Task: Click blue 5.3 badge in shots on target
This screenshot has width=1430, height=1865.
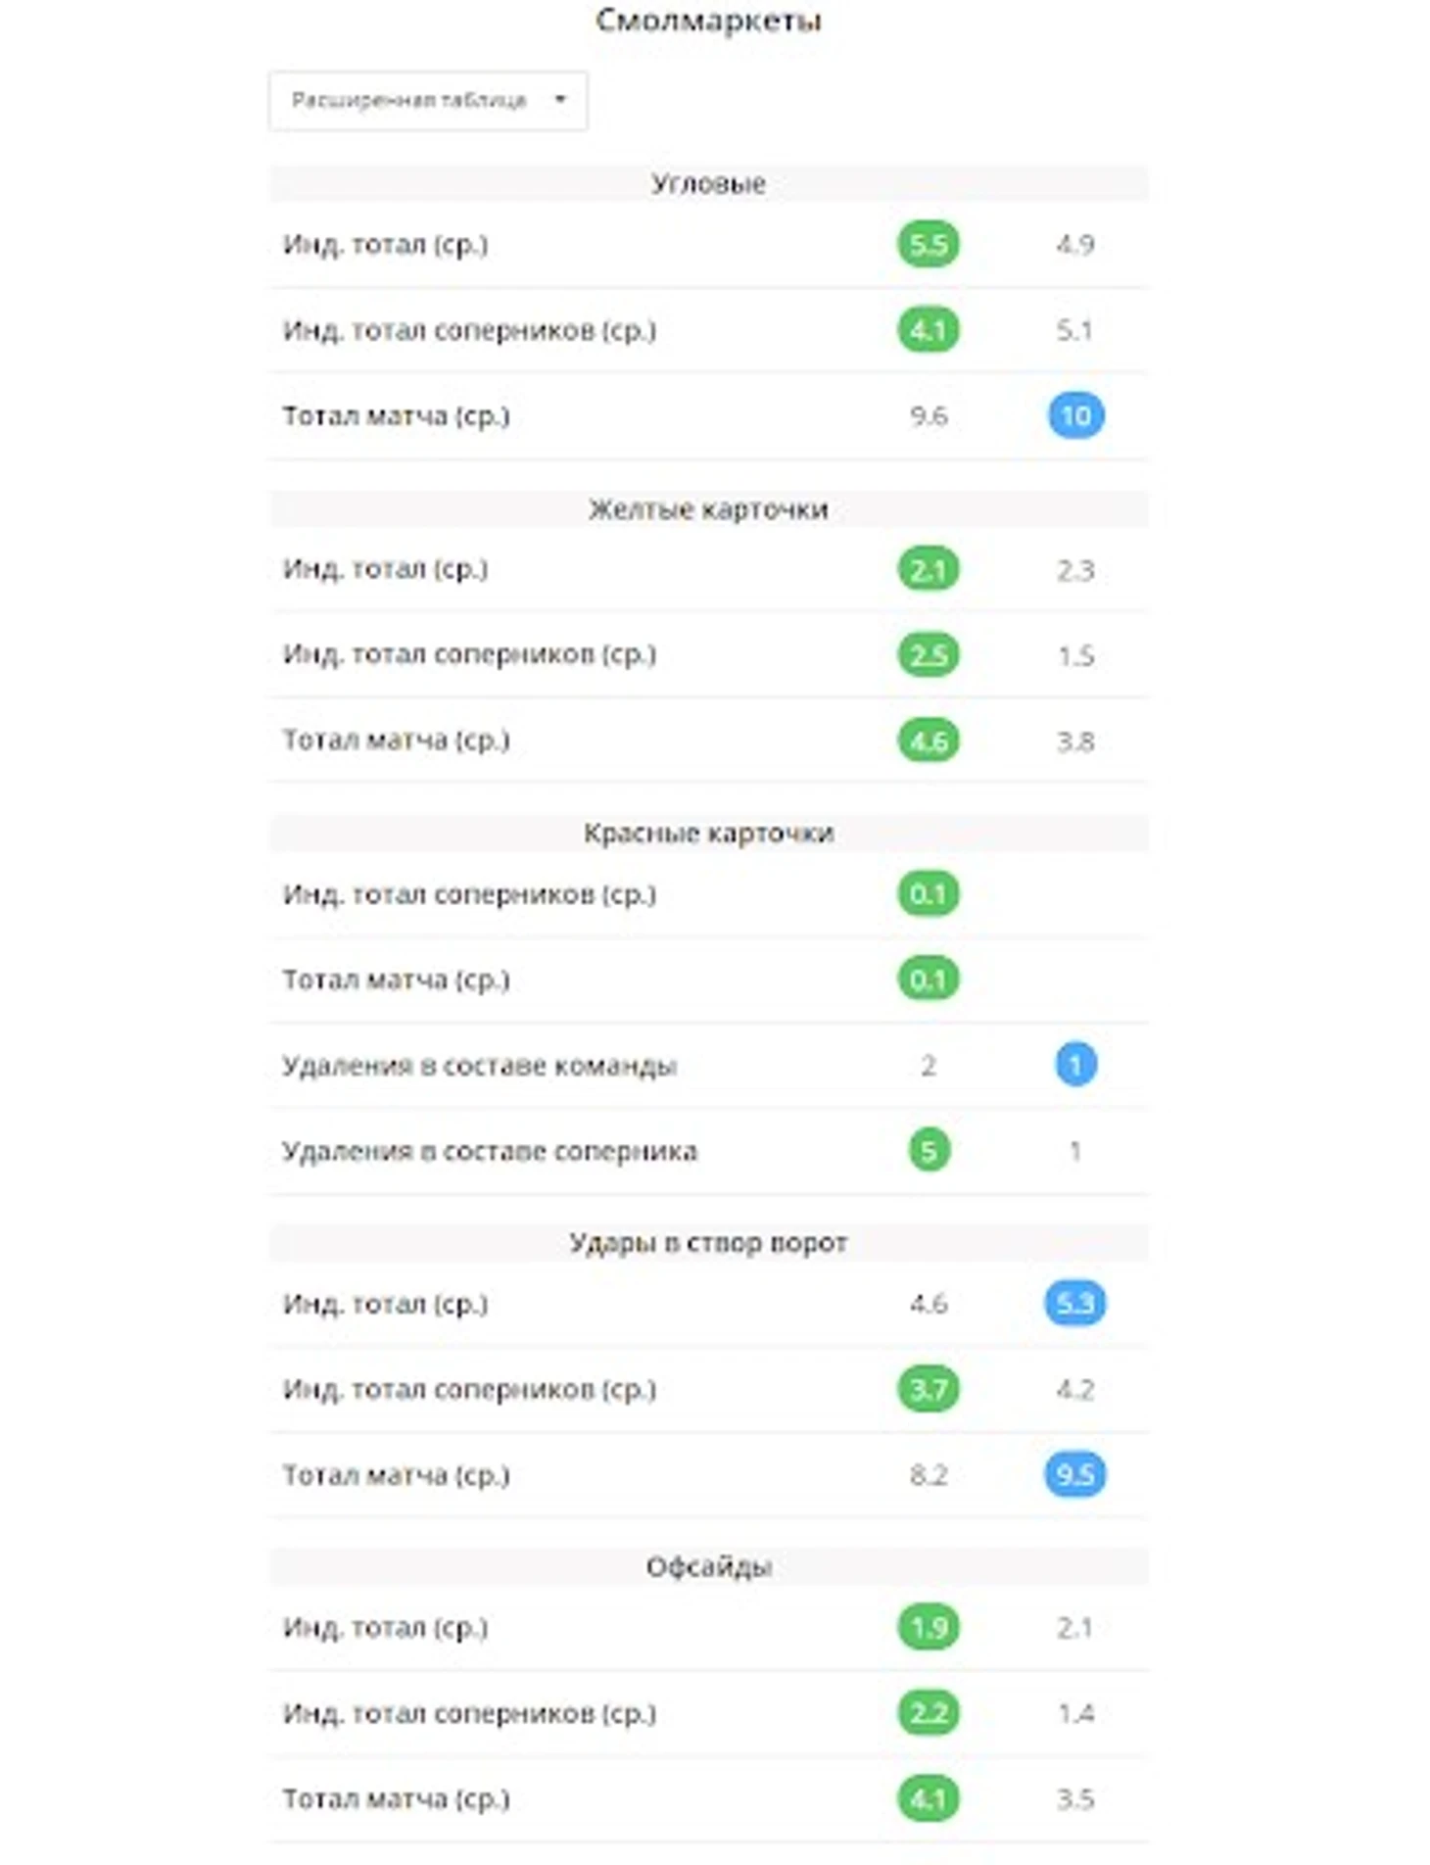Action: point(1074,1304)
